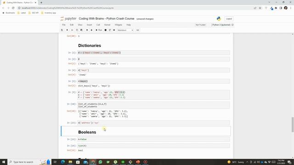Click the Not Trusted button
This screenshot has width=294, height=165.
pos(200,25)
